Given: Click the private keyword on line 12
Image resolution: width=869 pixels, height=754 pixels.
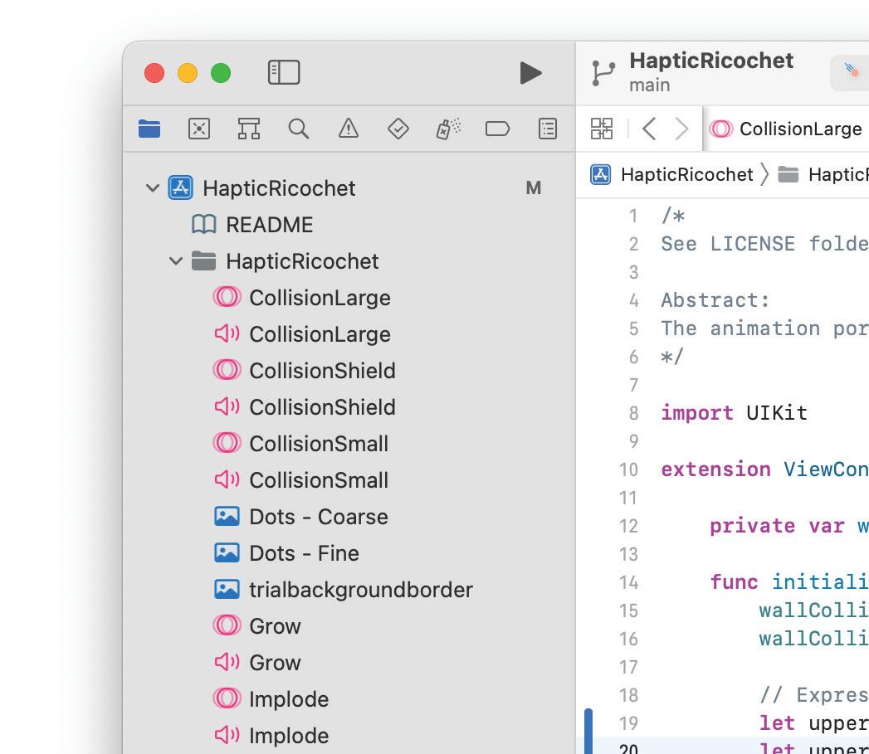Looking at the screenshot, I should tap(752, 526).
